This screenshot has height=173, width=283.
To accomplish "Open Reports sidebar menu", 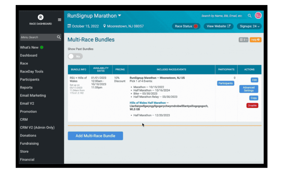I will (26, 87).
